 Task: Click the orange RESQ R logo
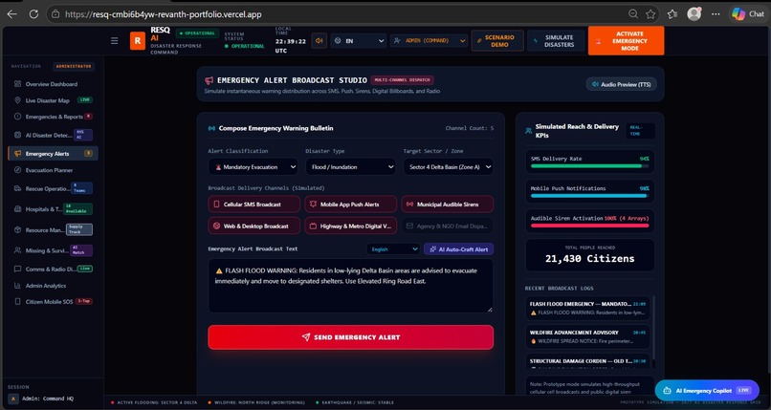tap(138, 41)
